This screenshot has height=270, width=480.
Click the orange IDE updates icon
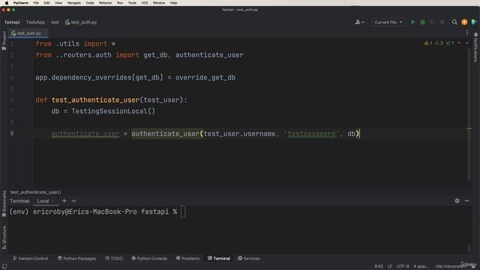coord(464,22)
